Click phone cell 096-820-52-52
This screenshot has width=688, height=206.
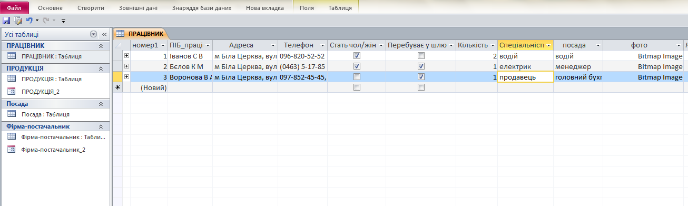302,56
